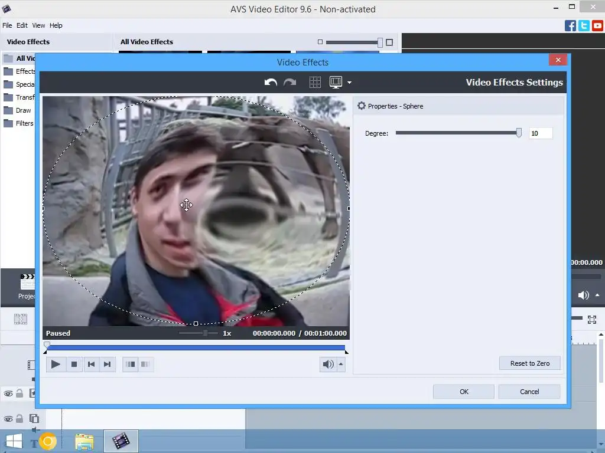Open the Help menu
605x453 pixels.
[x=56, y=25]
